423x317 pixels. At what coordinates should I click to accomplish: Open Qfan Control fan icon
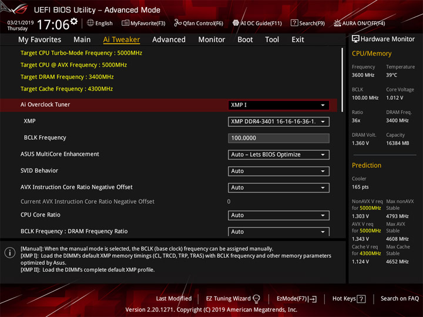[177, 23]
